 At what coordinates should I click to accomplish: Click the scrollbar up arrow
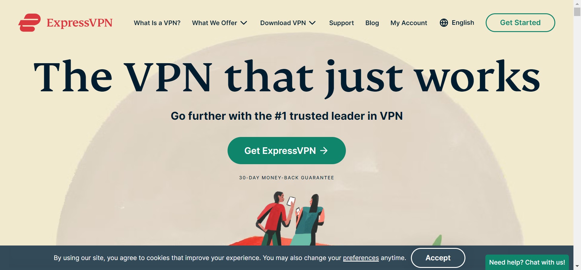577,3
